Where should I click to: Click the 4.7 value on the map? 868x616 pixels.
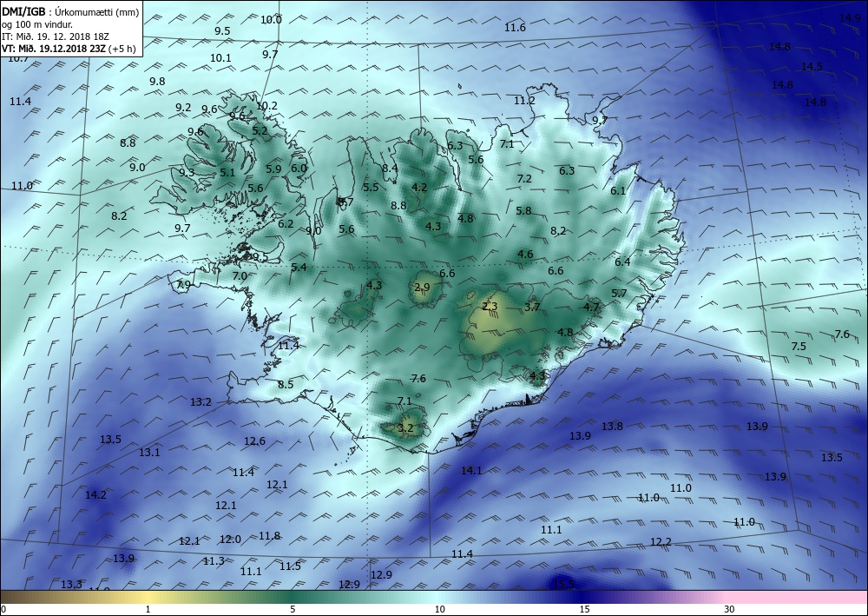tap(591, 307)
